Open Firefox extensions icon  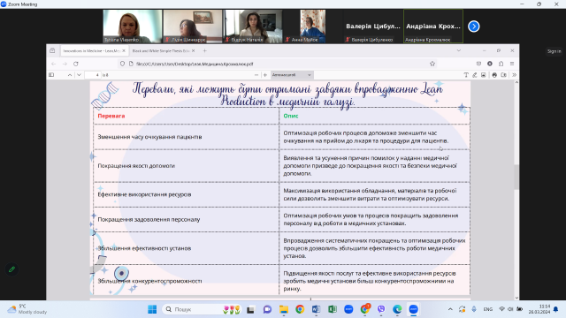point(501,64)
